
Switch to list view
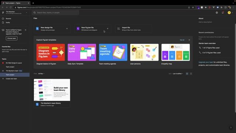tap(191, 74)
